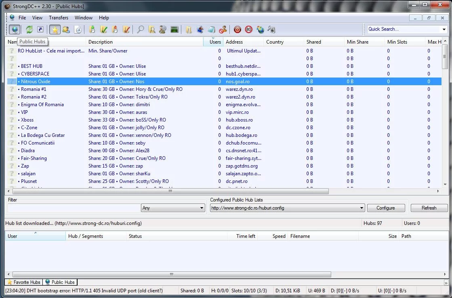Open Network Statistics green monitor icon
Screen dimensions: 452x298
tap(174, 29)
